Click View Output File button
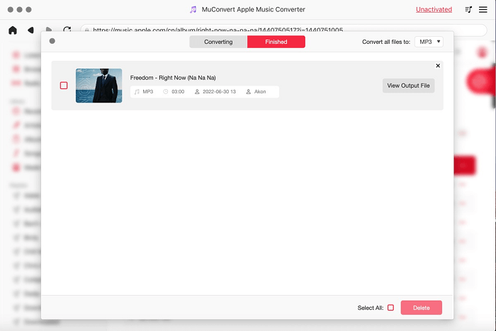This screenshot has width=496, height=331. click(408, 86)
